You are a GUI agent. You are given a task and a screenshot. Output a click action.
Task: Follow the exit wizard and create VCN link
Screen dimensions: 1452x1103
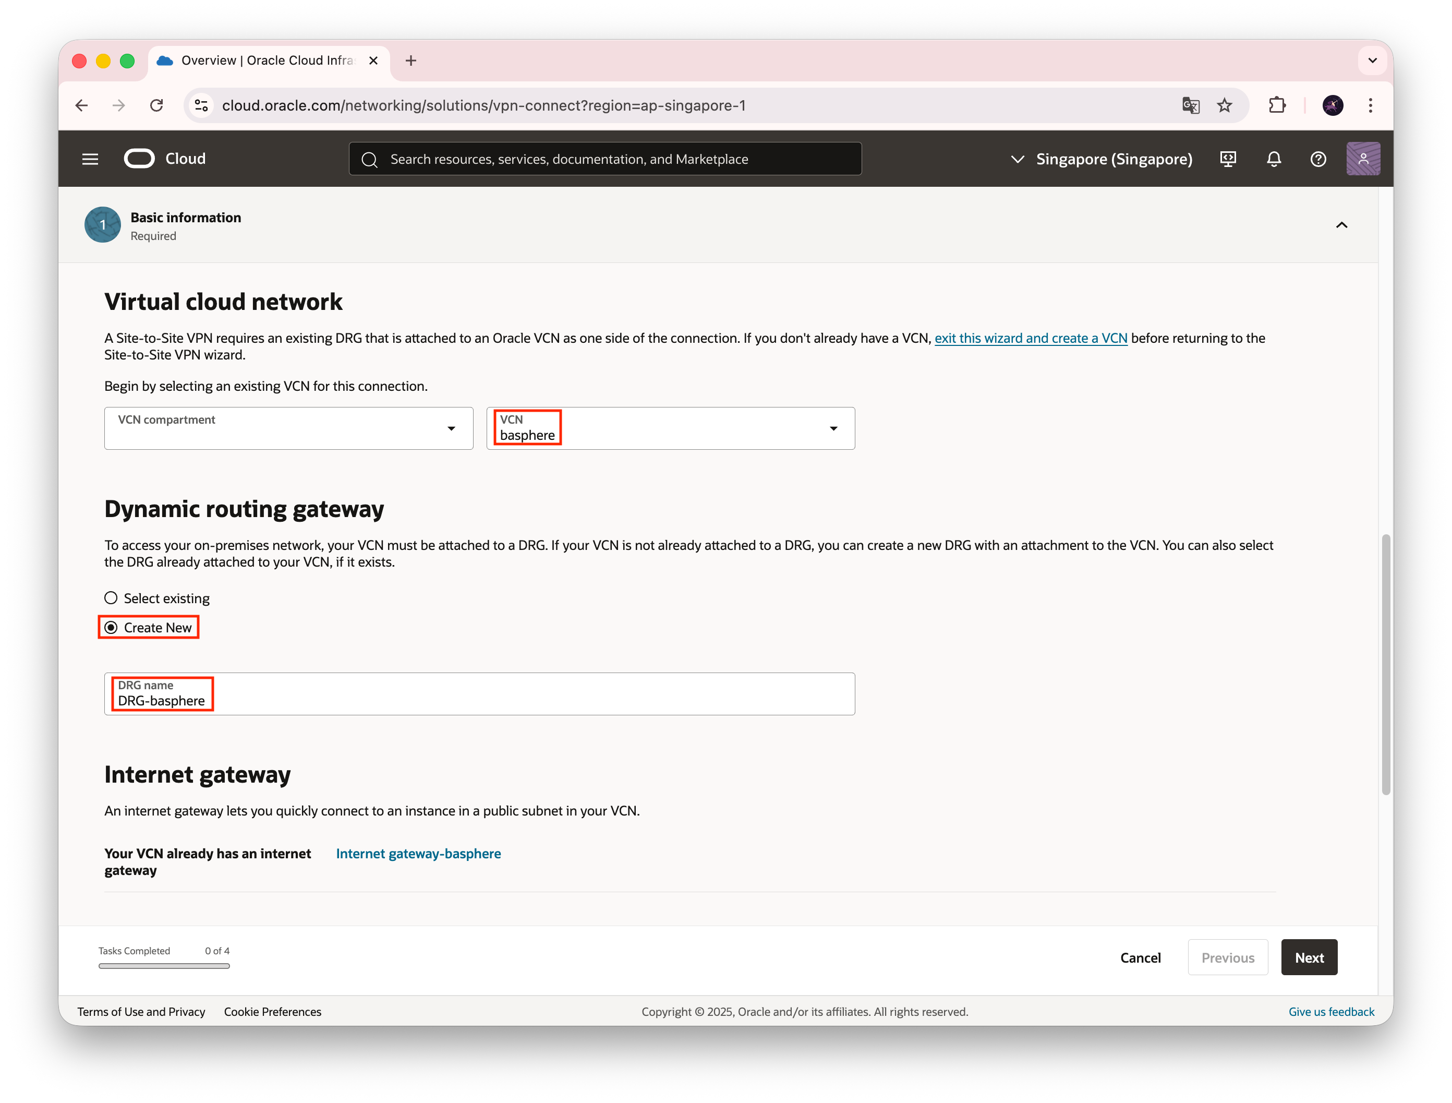(x=1031, y=338)
